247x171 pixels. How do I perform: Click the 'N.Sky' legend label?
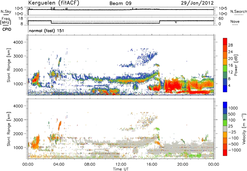click(6, 11)
